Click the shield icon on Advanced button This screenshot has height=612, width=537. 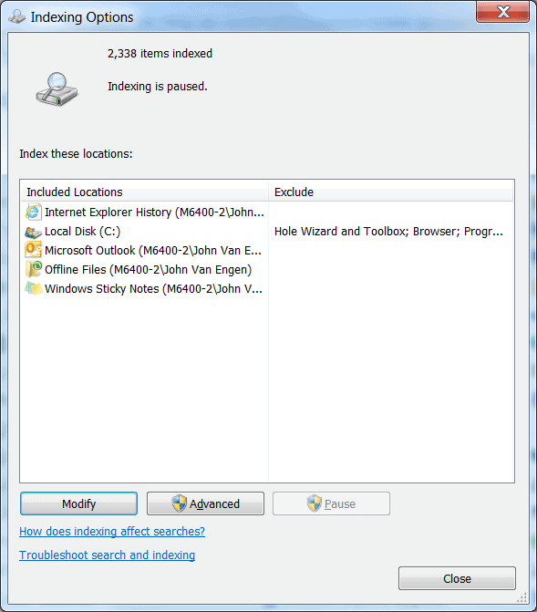tap(180, 503)
